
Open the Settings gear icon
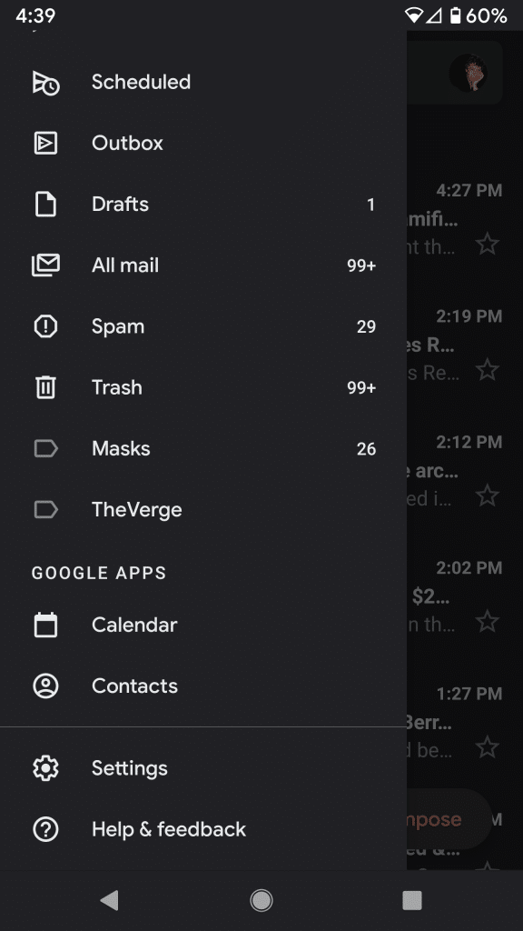45,768
